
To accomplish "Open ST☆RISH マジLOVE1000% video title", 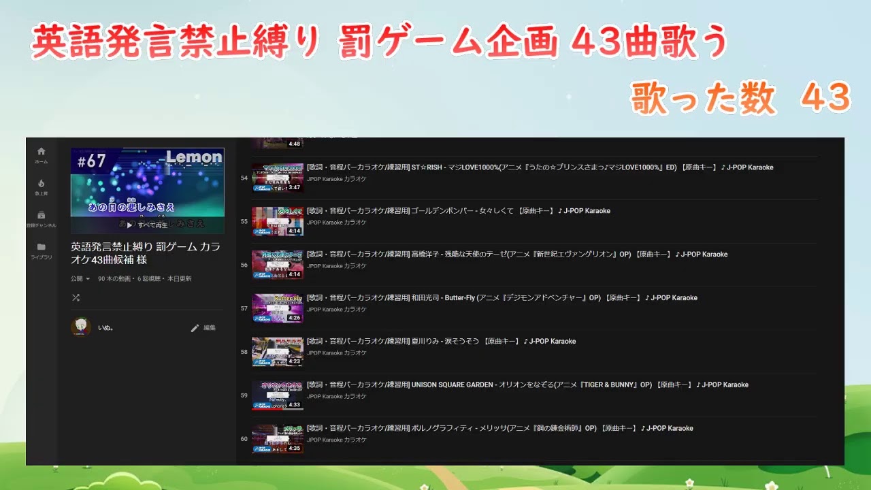I will click(x=540, y=167).
